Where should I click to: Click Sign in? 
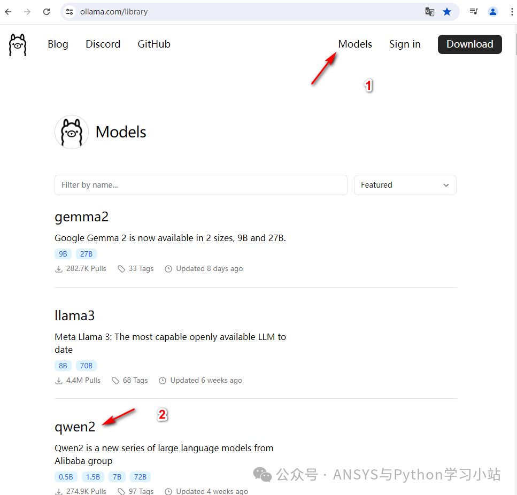pos(405,44)
